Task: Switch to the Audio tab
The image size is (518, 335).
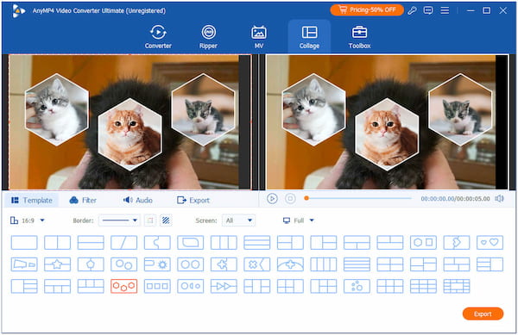Action: (x=137, y=201)
